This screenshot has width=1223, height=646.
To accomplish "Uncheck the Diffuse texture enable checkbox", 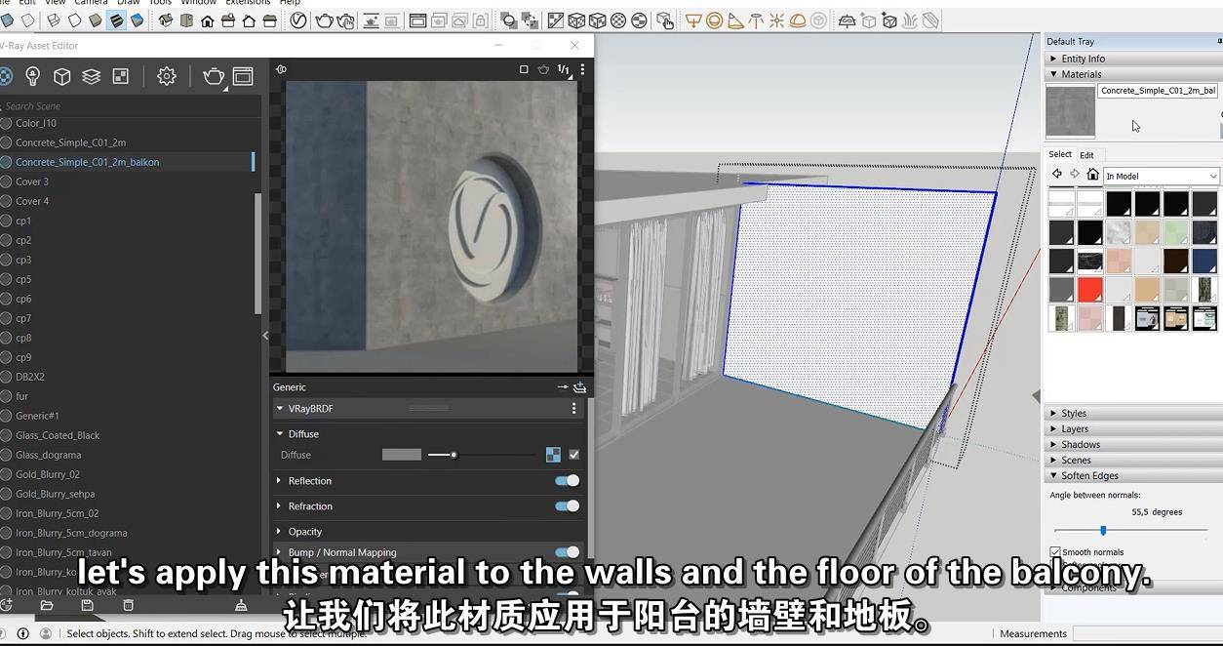I will pos(574,455).
